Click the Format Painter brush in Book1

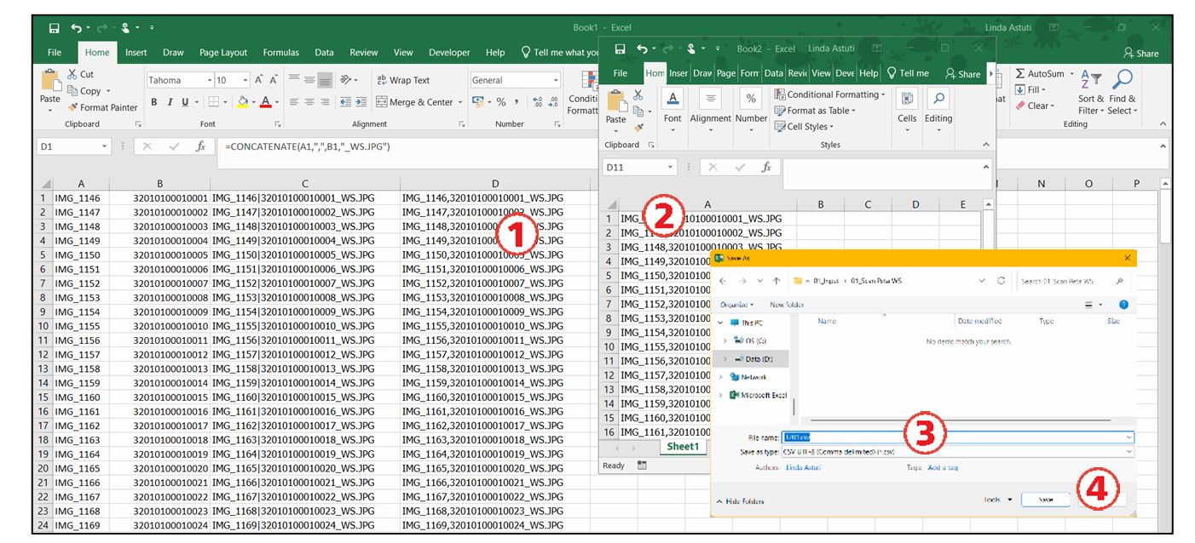(72, 107)
